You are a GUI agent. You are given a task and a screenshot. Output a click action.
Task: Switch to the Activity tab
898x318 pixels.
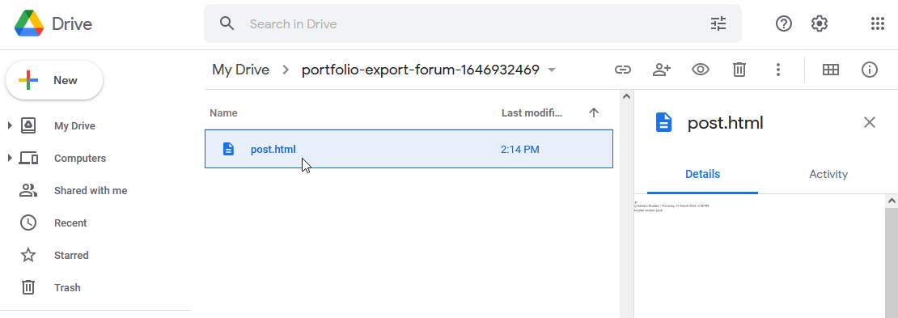click(x=828, y=174)
